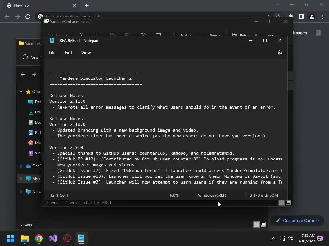This screenshot has height=246, width=329.
Task: Open Notepad settings gear
Action: [x=280, y=52]
